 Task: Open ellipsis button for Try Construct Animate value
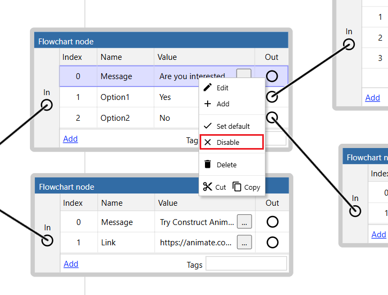point(244,222)
